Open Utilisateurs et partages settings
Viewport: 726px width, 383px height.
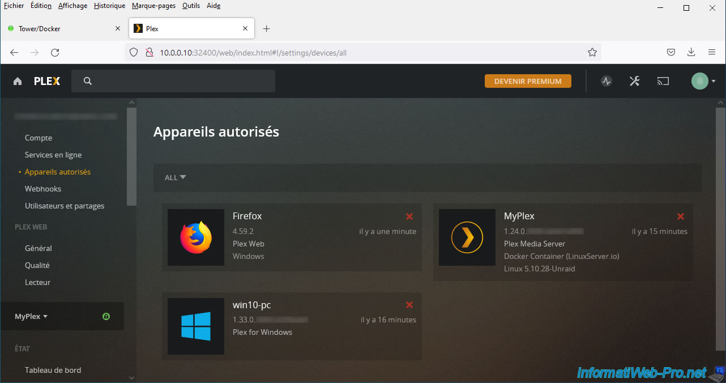coord(65,206)
